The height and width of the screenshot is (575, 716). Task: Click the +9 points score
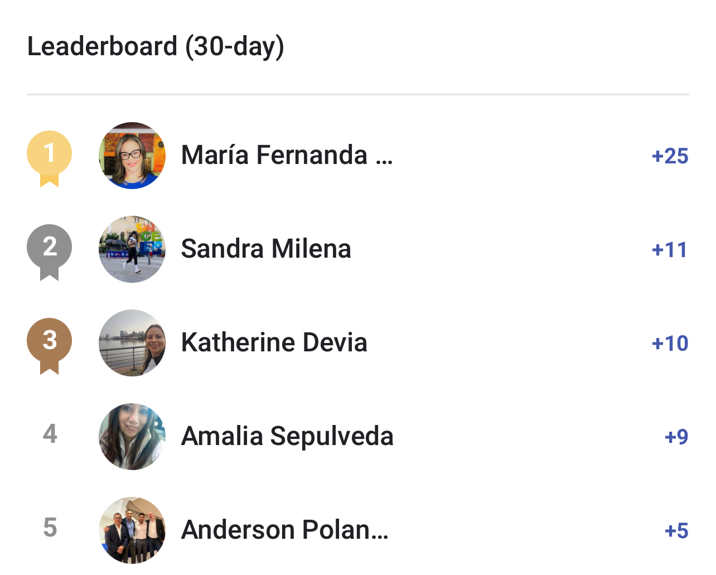click(676, 437)
